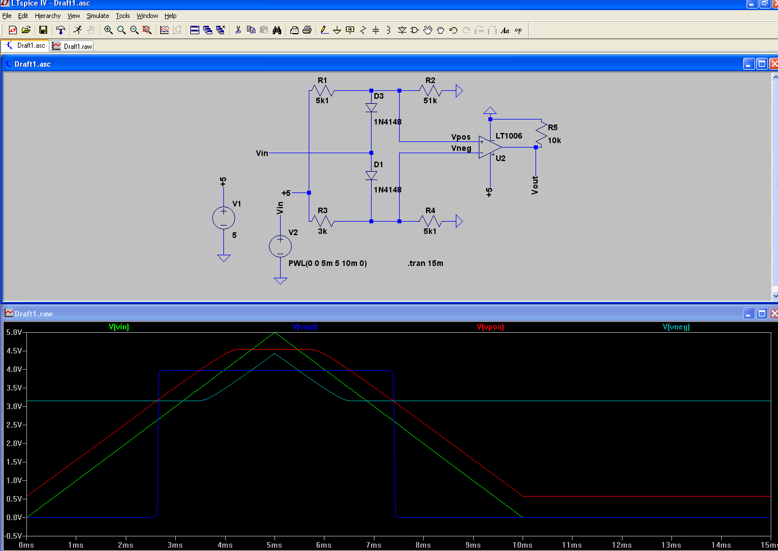The width and height of the screenshot is (778, 551).
Task: Click the V(vin) trace label
Action: click(119, 327)
